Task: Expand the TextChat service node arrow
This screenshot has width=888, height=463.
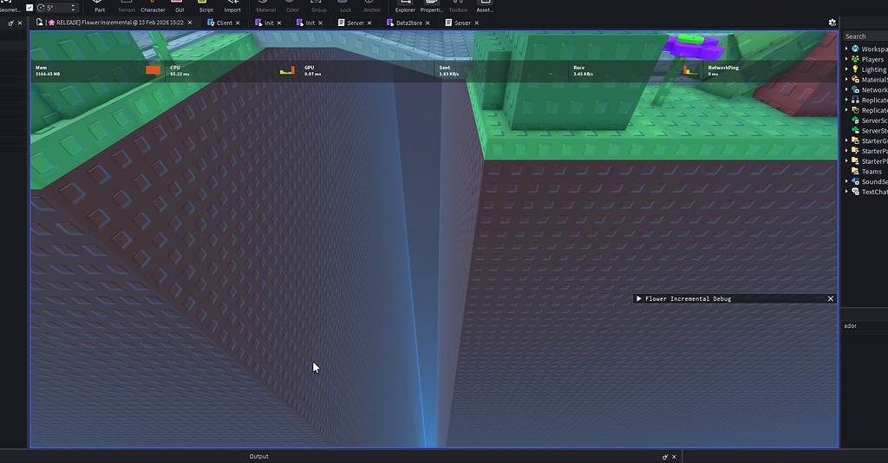Action: click(x=846, y=192)
